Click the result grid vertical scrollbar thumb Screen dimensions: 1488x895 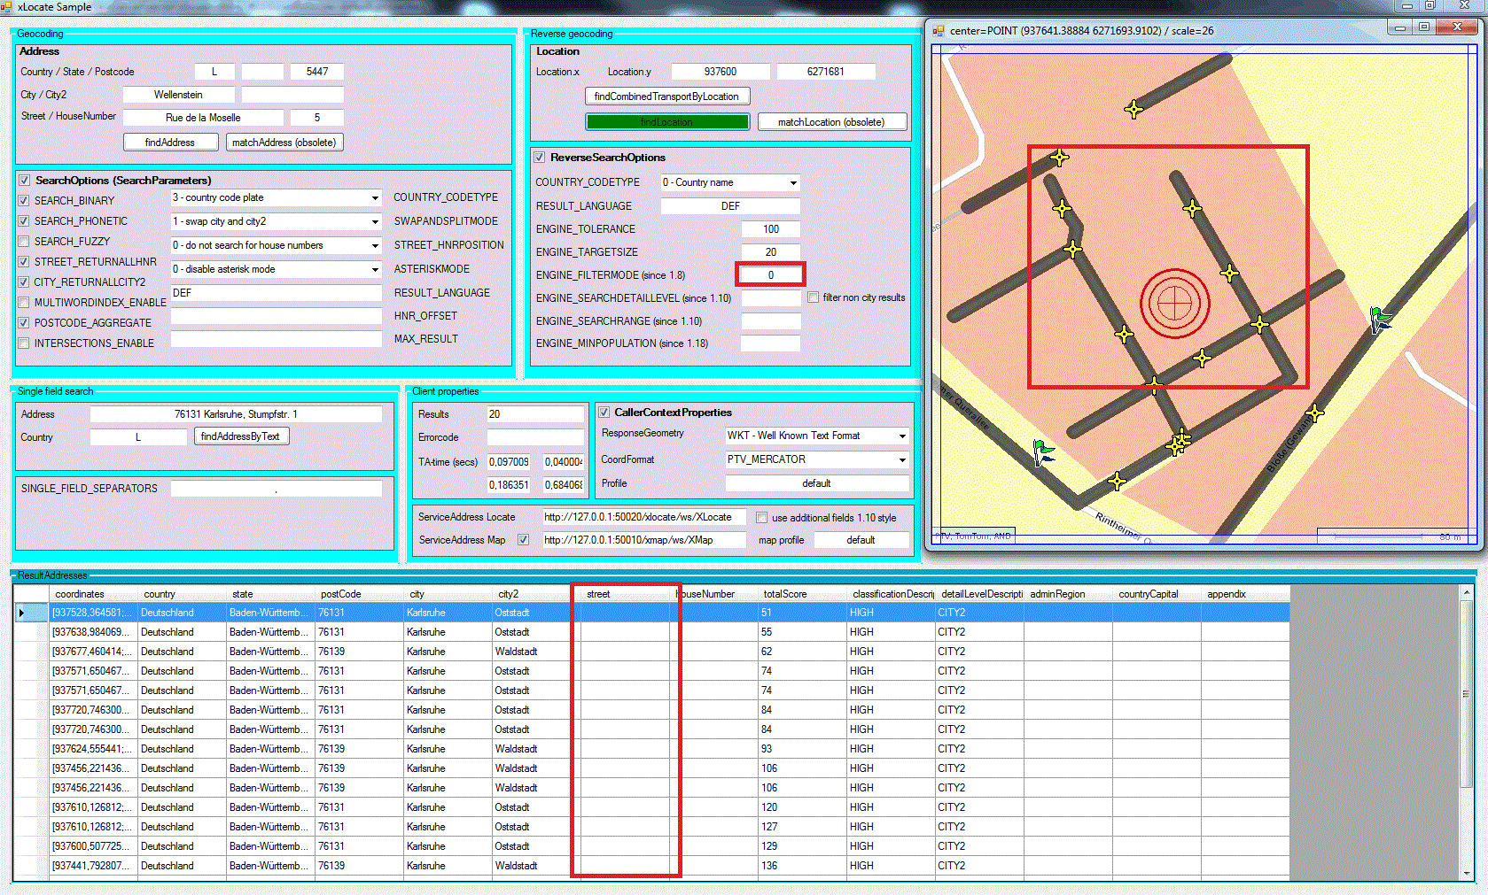point(1467,693)
